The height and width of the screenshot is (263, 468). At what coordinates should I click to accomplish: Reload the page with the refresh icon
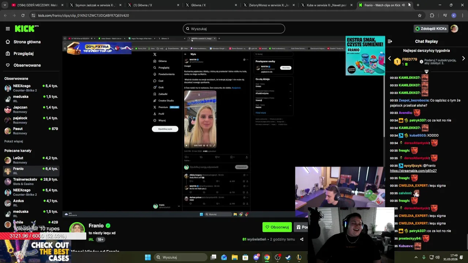pyautogui.click(x=23, y=15)
